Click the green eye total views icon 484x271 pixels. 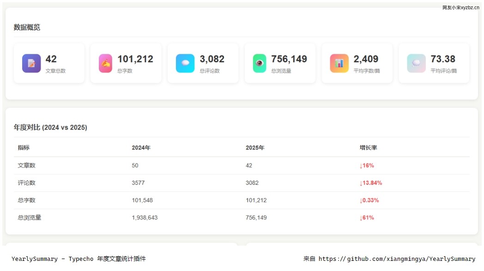pyautogui.click(x=260, y=63)
